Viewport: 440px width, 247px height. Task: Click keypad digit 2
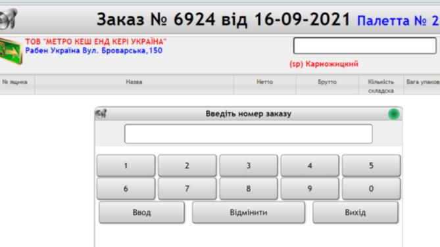pos(187,166)
